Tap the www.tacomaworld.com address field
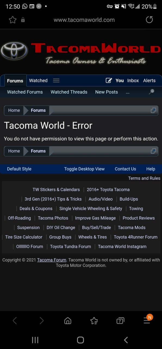 coord(84,20)
